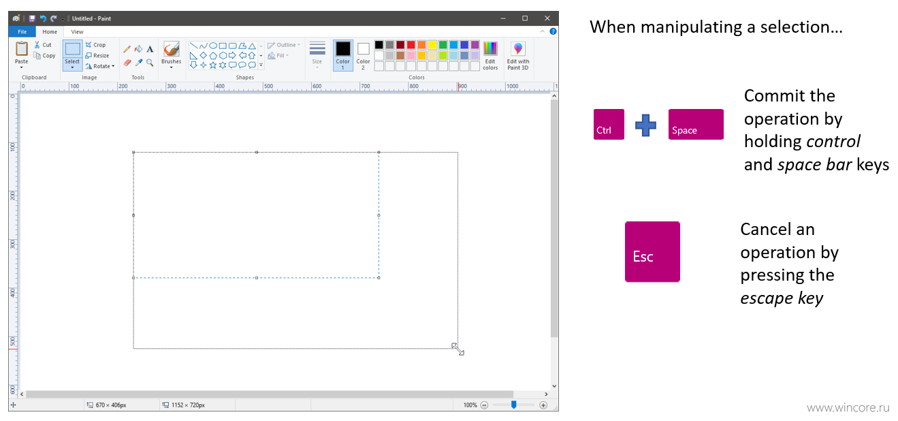Viewport: 898px width, 421px height.
Task: Select the Text tool
Action: coord(150,49)
